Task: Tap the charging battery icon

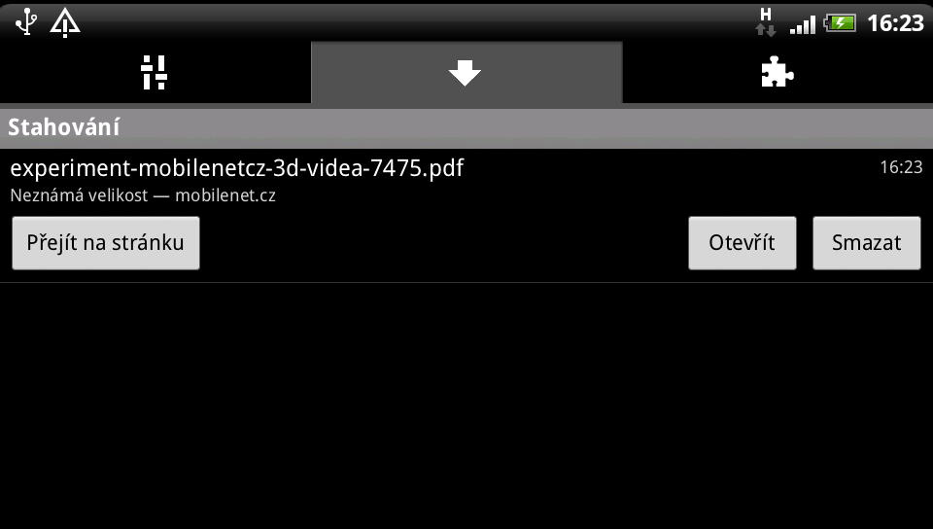Action: click(840, 23)
